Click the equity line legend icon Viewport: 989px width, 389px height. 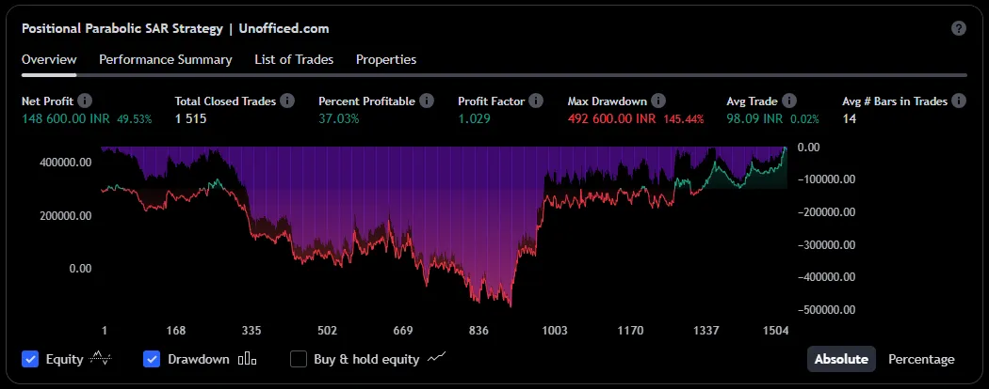pyautogui.click(x=101, y=359)
